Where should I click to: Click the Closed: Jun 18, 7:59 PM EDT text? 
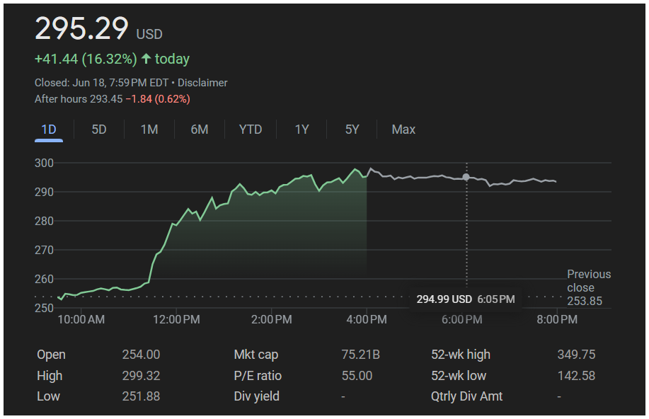(101, 83)
